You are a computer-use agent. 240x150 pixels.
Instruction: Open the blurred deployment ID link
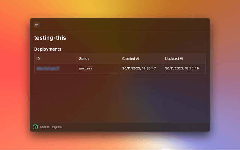(x=48, y=68)
